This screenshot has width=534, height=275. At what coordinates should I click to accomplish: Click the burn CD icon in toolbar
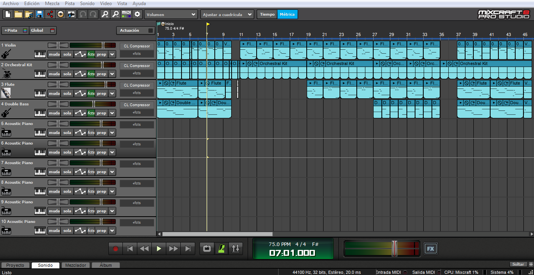(61, 14)
